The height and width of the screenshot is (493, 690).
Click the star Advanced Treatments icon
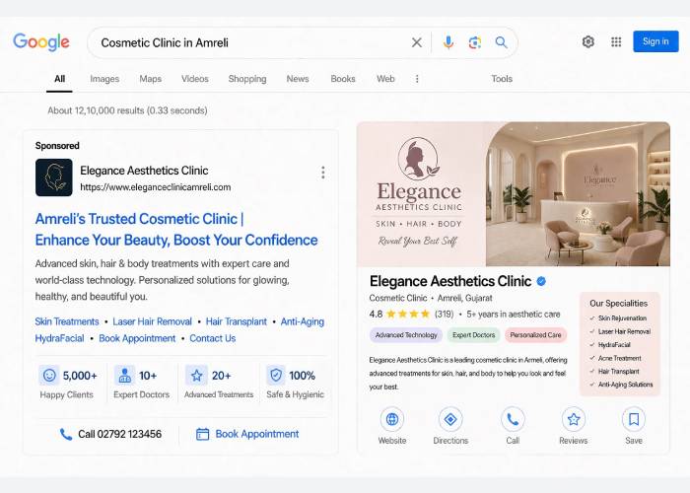[x=196, y=376]
